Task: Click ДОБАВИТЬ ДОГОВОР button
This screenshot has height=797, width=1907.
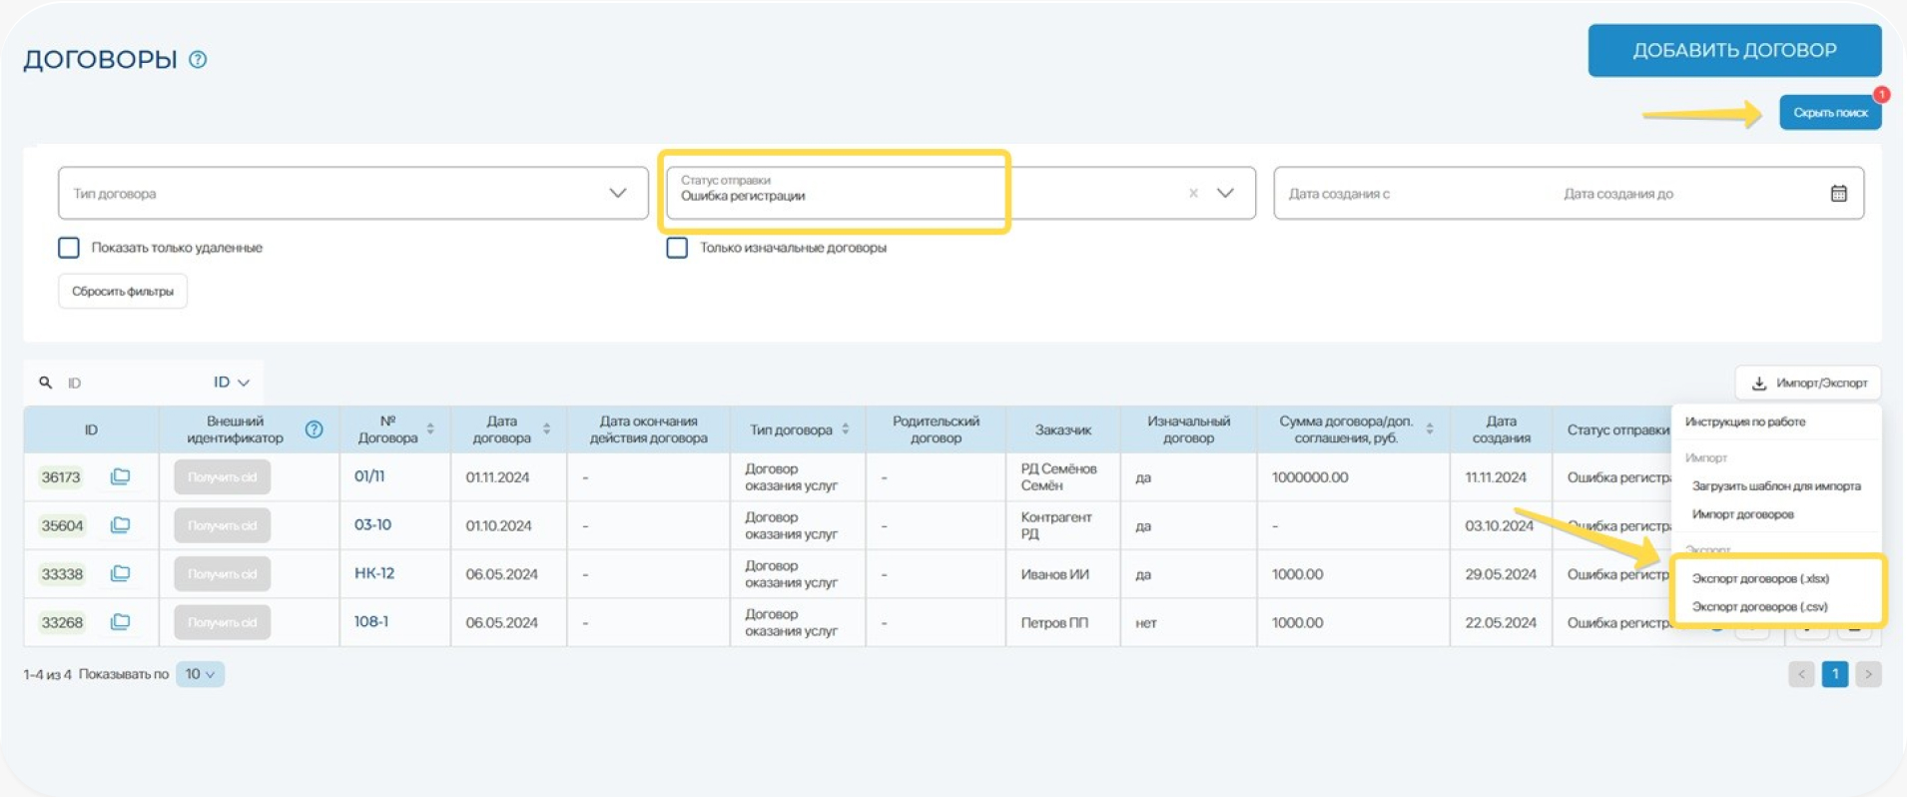Action: [x=1734, y=51]
